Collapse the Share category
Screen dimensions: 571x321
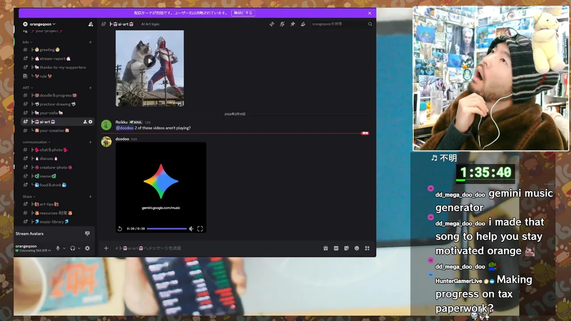coord(29,197)
